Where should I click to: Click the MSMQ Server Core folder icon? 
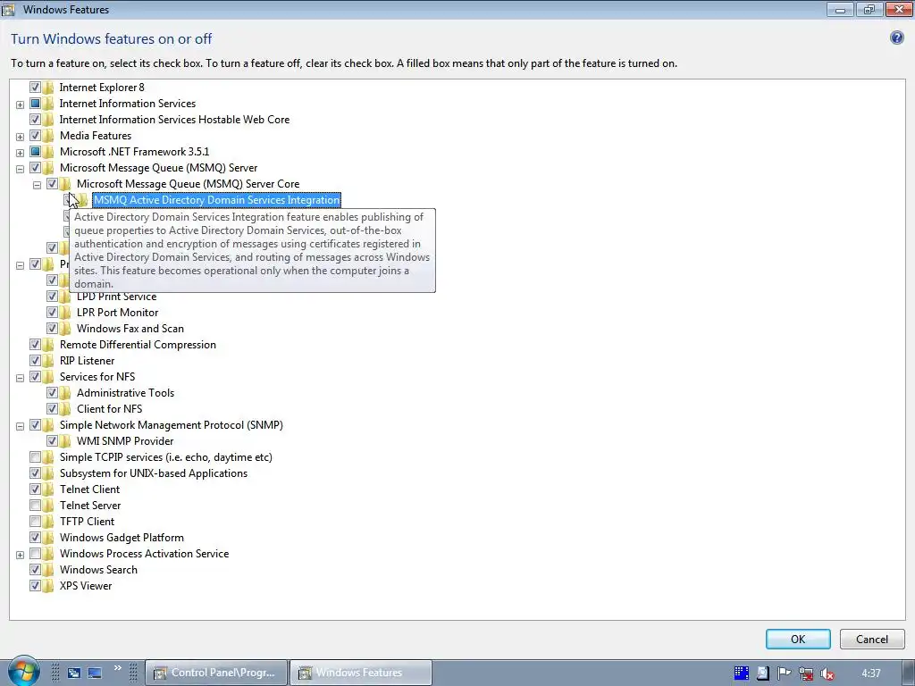click(x=65, y=184)
